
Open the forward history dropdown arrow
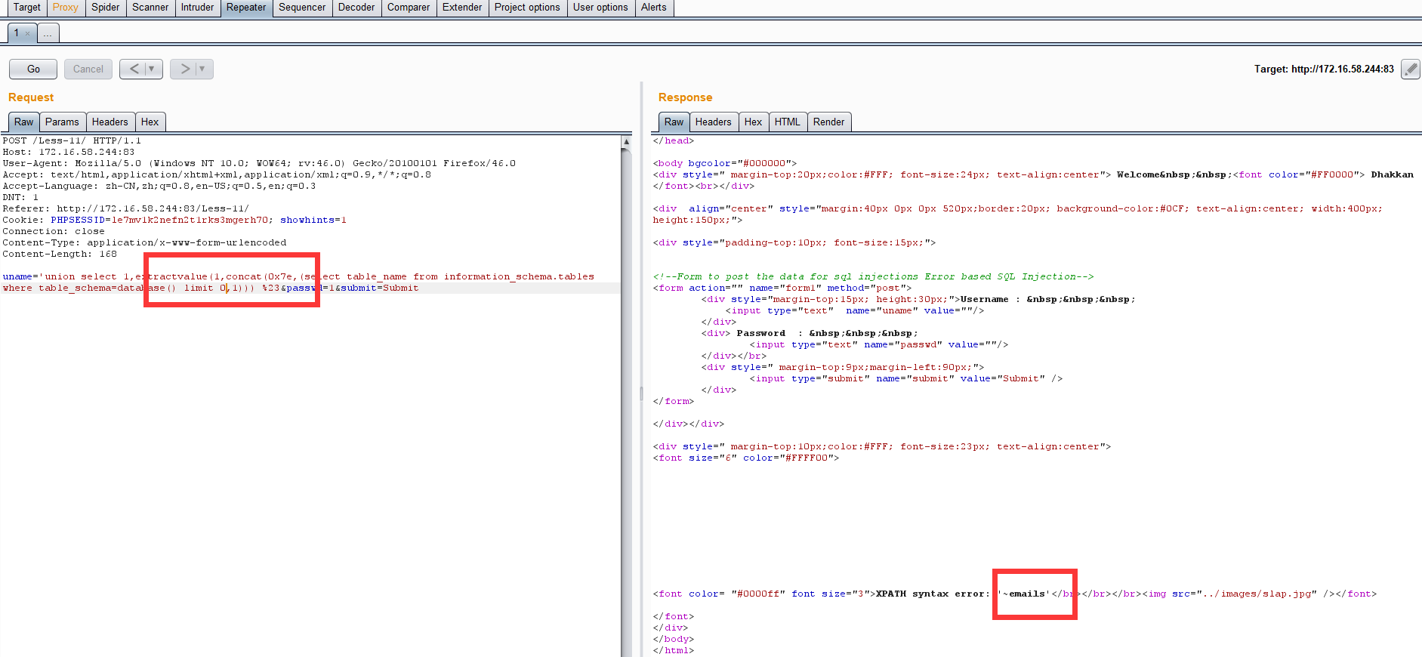[203, 69]
